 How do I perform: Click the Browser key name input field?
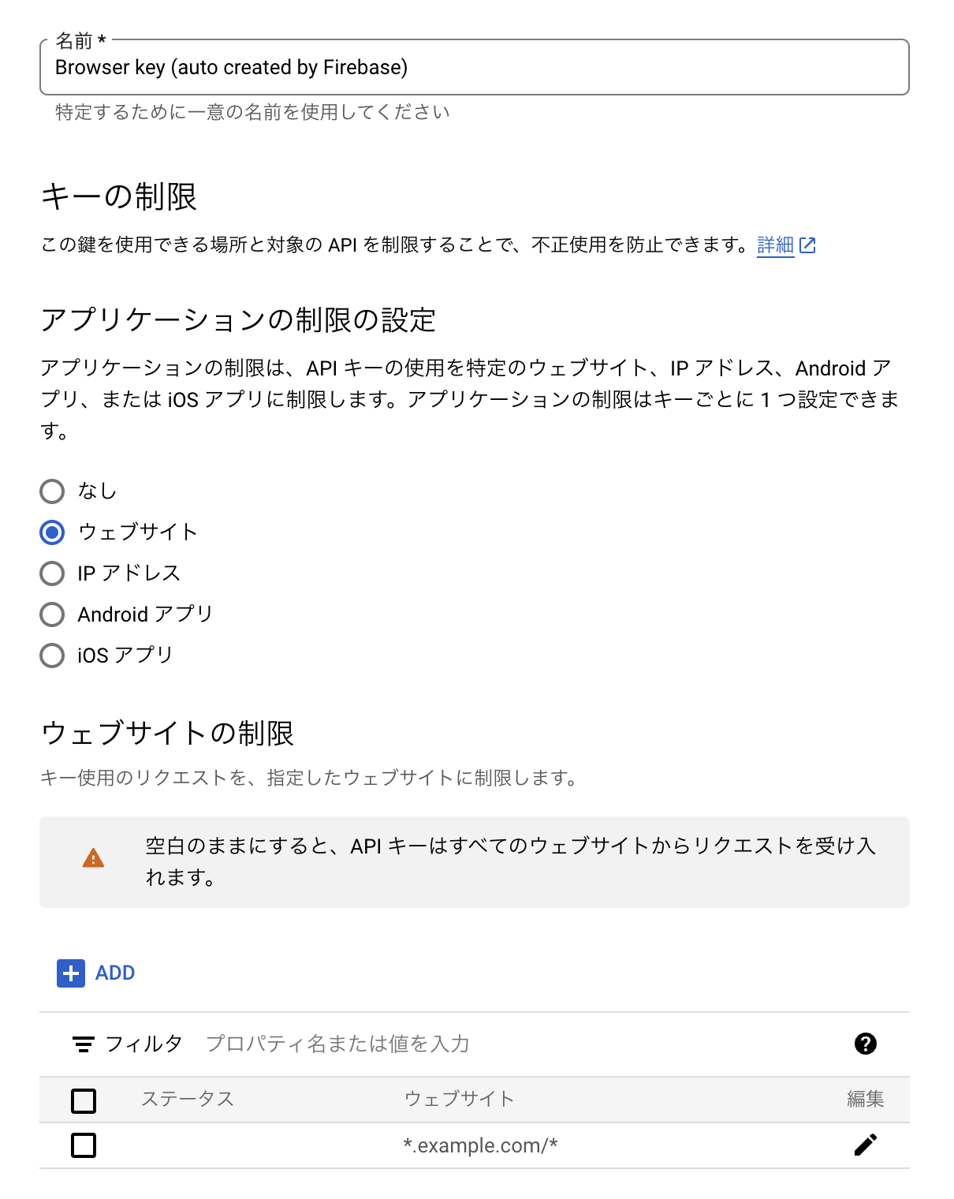tap(473, 67)
